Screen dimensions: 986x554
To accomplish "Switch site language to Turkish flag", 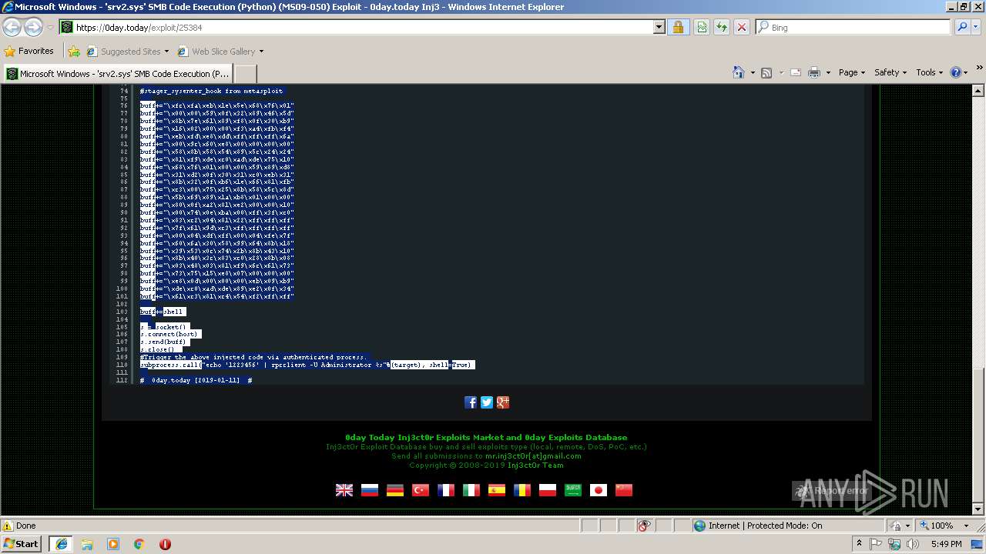I will coord(421,490).
